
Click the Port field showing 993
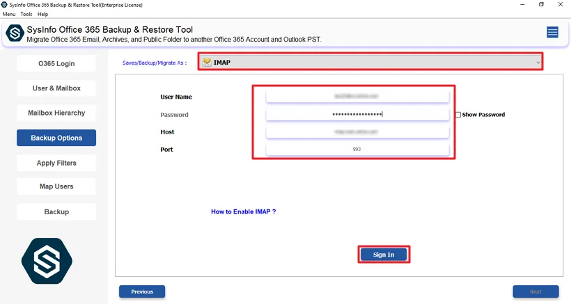(357, 149)
